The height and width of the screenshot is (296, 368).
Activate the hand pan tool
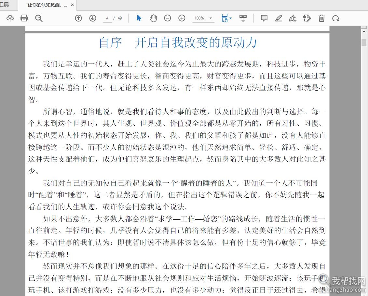coord(153,18)
